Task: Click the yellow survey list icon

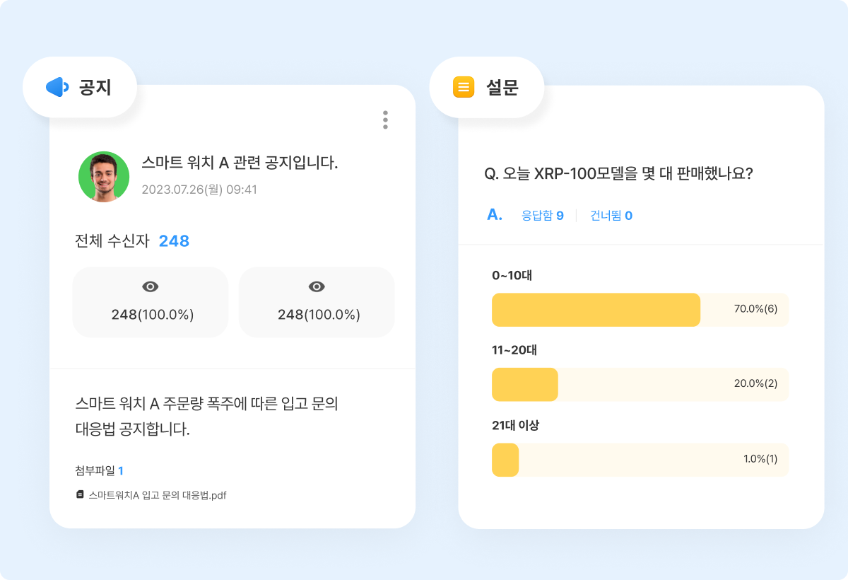Action: [x=463, y=87]
